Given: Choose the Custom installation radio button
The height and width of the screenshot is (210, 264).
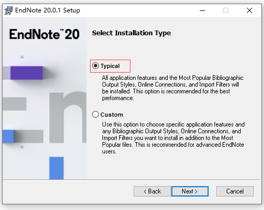Looking at the screenshot, I should point(95,115).
